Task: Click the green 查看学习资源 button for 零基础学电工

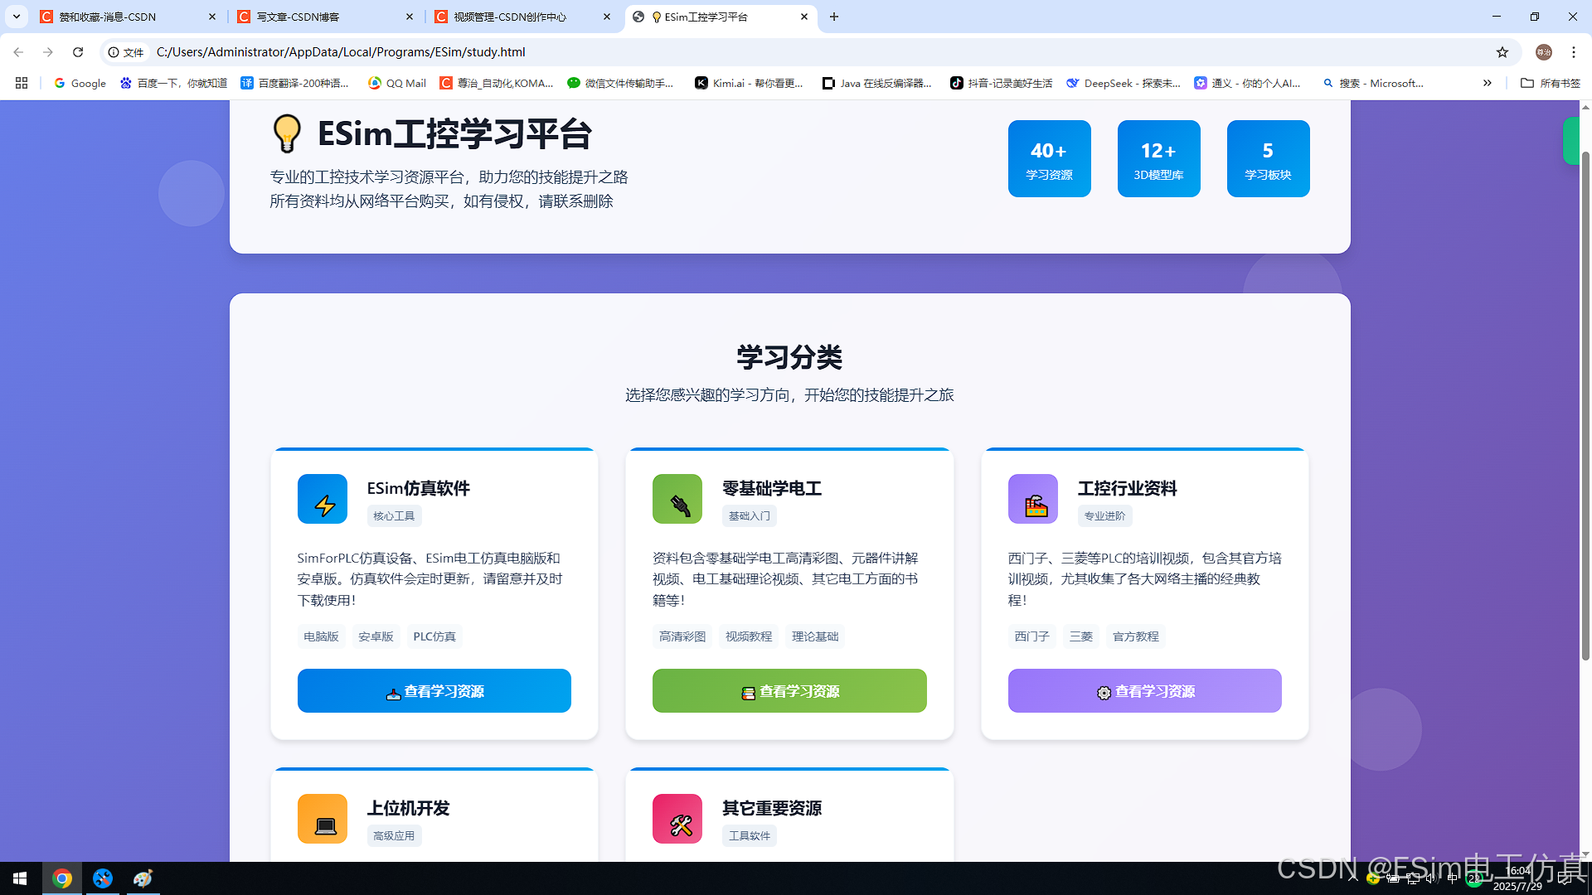Action: (789, 691)
